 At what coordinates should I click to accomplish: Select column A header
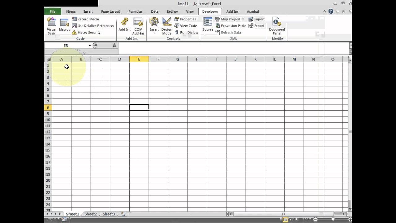pos(62,59)
